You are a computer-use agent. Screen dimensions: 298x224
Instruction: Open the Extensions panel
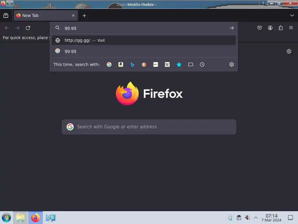point(281,28)
